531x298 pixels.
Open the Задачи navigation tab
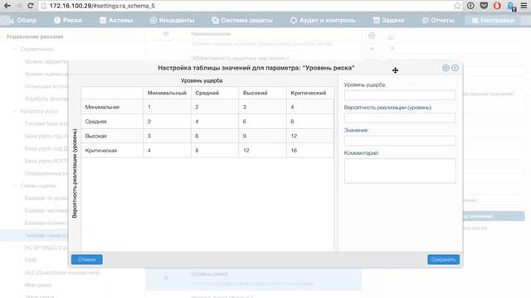(388, 20)
